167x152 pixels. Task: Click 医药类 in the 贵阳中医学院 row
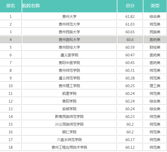155,63
